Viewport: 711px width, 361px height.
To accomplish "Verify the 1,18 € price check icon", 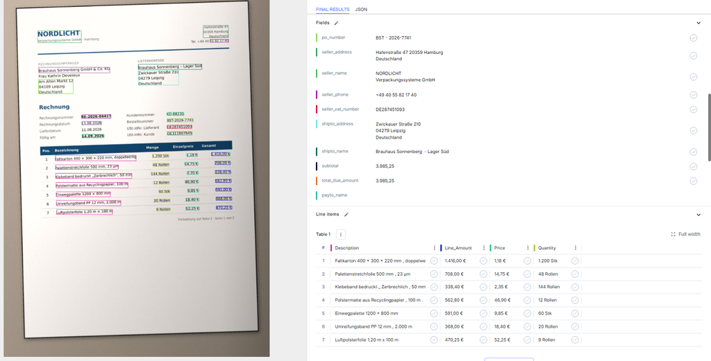I will click(528, 261).
